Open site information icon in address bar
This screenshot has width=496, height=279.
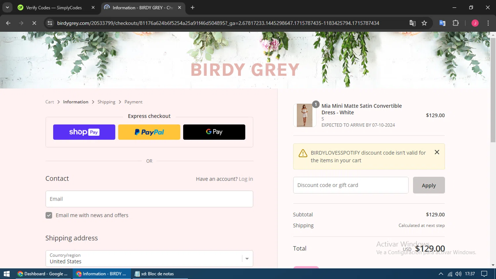50,23
